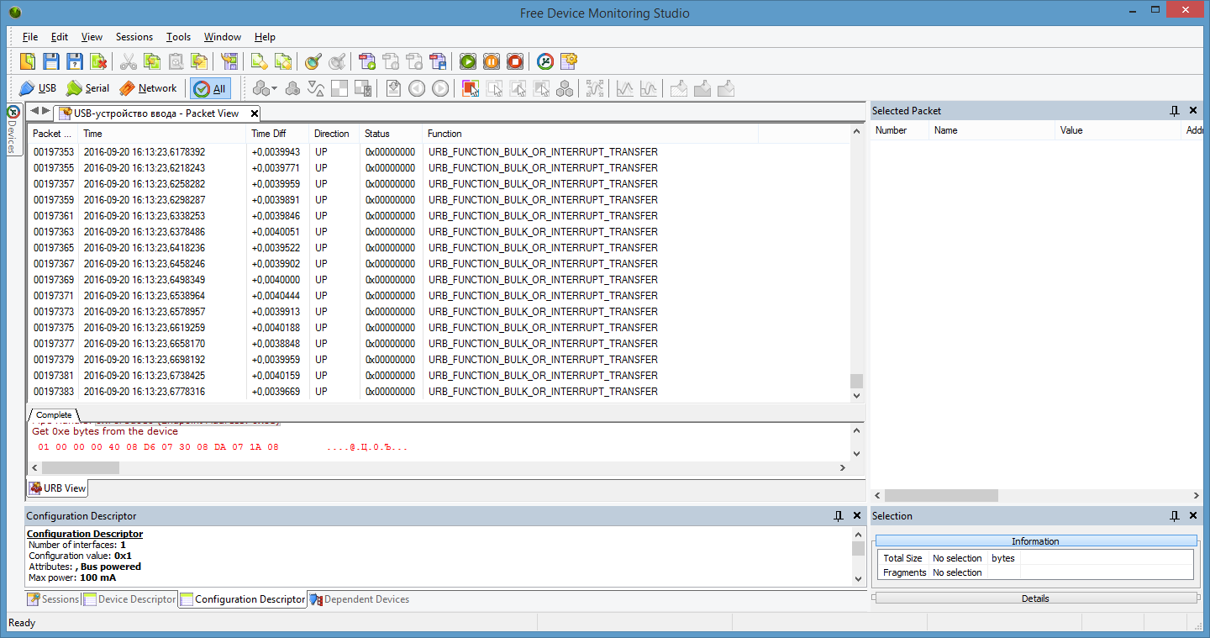Open the hexagon cluster dropdown arrow
Viewport: 1210px width, 638px height.
point(274,88)
